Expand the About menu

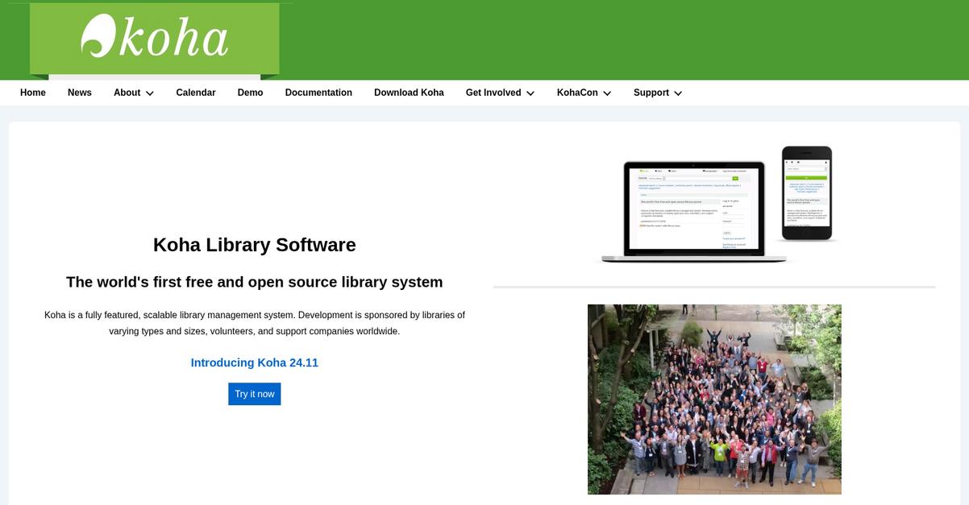(134, 93)
